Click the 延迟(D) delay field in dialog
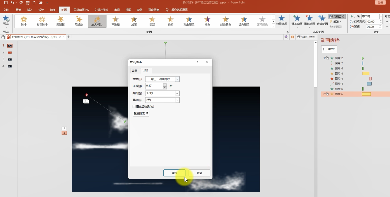This screenshot has width=390, height=197. click(x=154, y=86)
